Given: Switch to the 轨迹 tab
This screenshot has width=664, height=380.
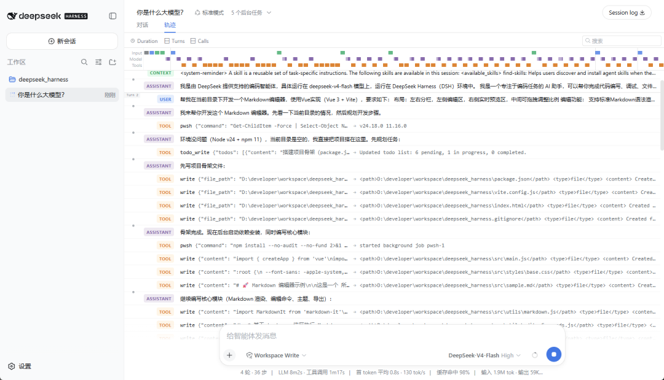Looking at the screenshot, I should point(170,25).
